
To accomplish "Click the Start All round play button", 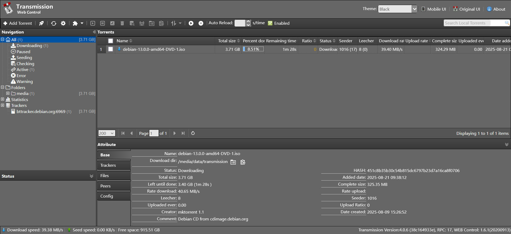I will pos(191,23).
